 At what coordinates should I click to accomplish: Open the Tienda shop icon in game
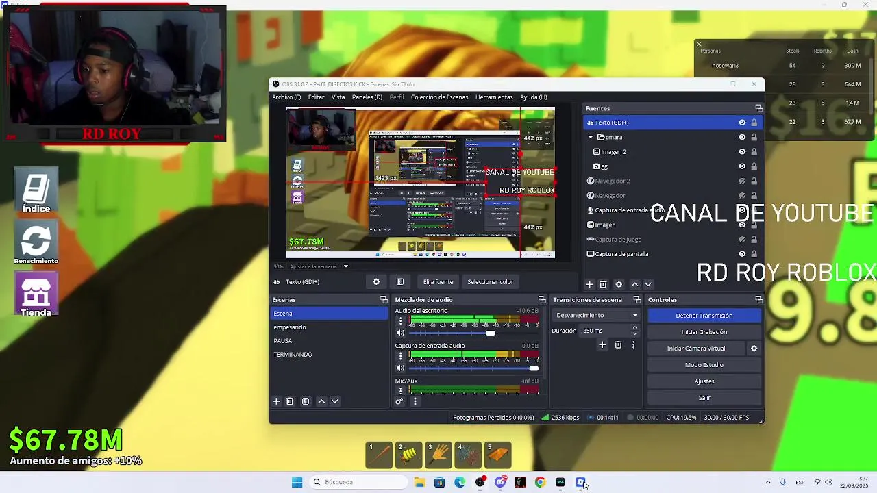coord(36,294)
